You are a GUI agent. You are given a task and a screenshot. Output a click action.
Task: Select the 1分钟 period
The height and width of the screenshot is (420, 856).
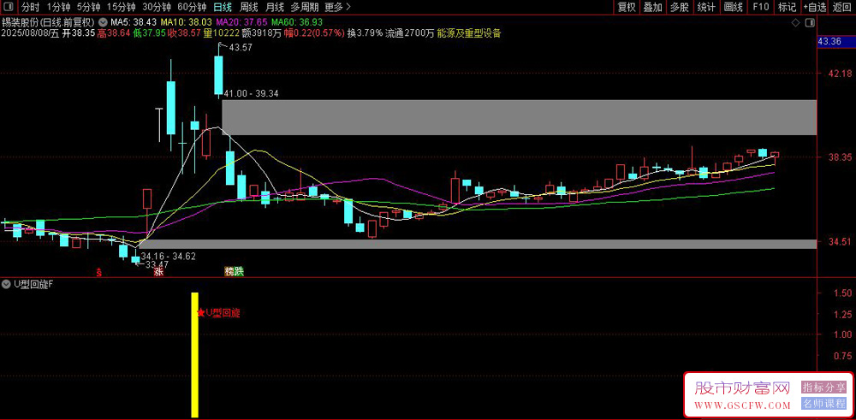tap(58, 7)
